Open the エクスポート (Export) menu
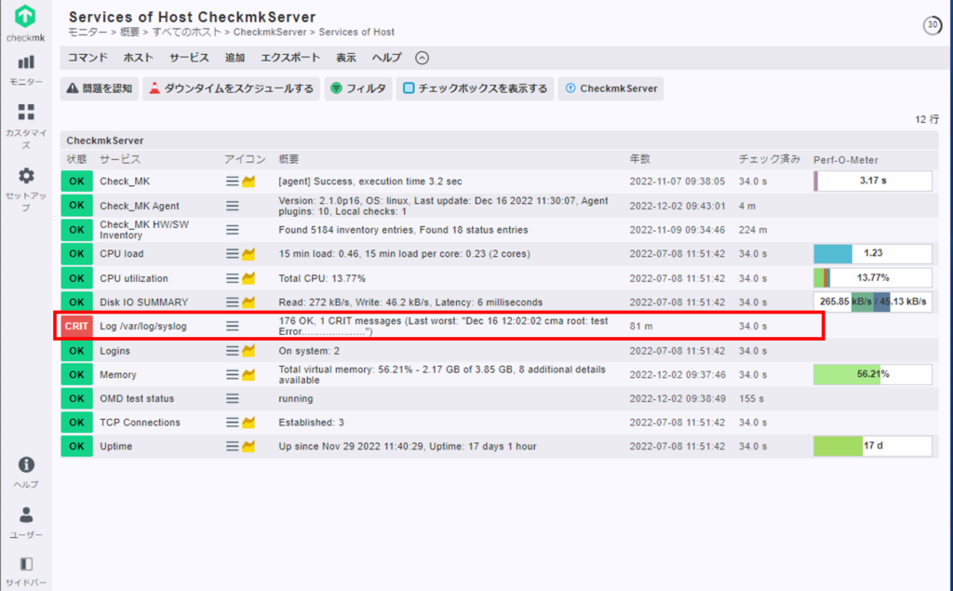This screenshot has width=953, height=591. (x=290, y=58)
